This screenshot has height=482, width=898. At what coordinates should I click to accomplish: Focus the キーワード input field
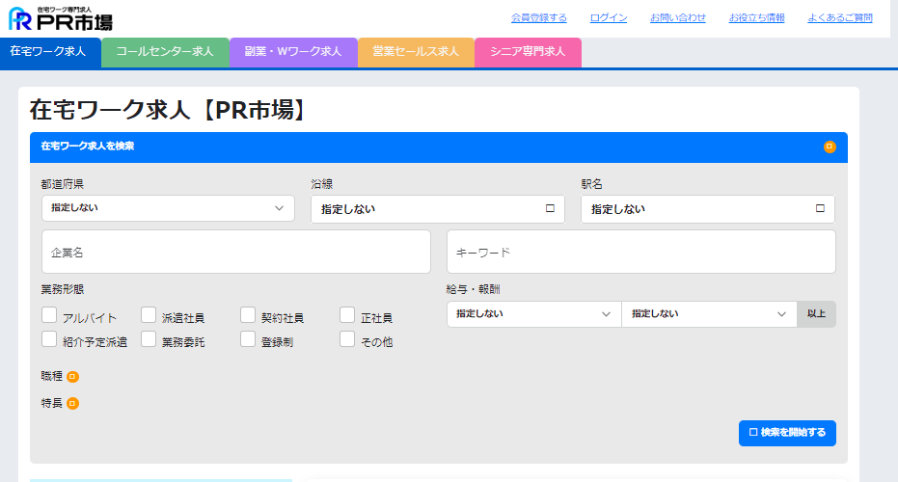pos(640,252)
